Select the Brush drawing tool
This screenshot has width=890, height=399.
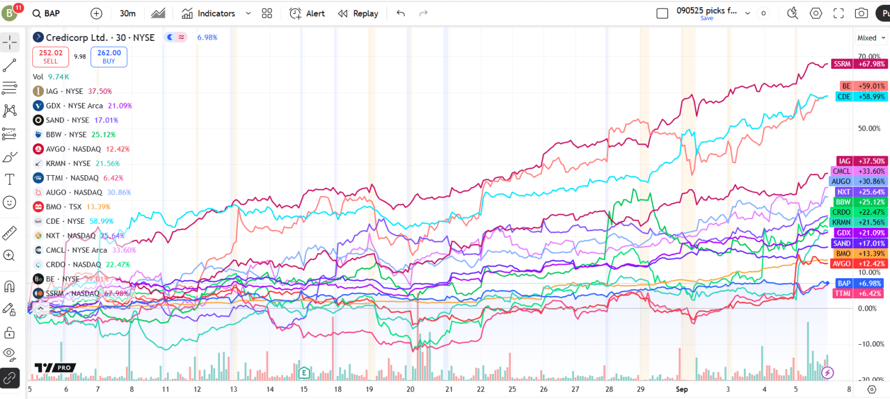pos(10,157)
